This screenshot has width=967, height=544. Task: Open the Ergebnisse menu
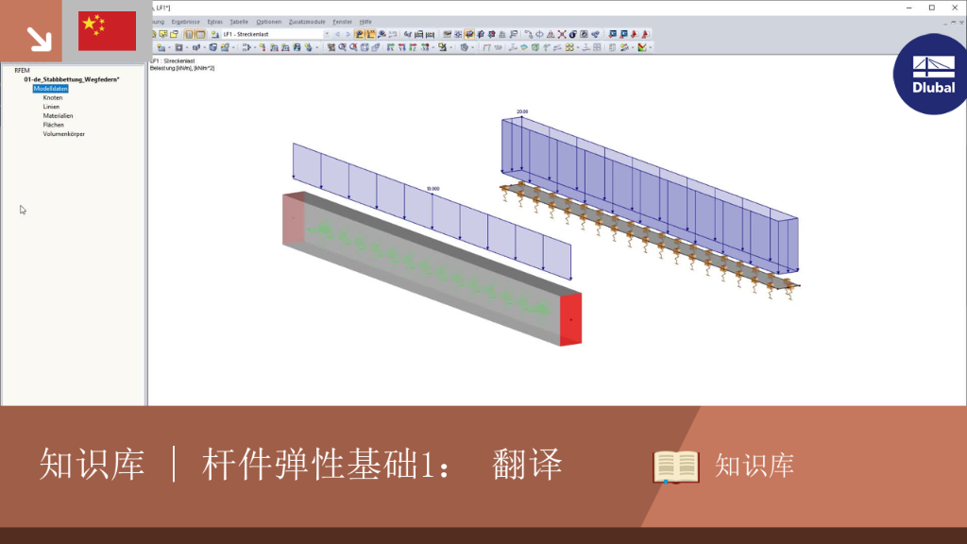tap(185, 22)
